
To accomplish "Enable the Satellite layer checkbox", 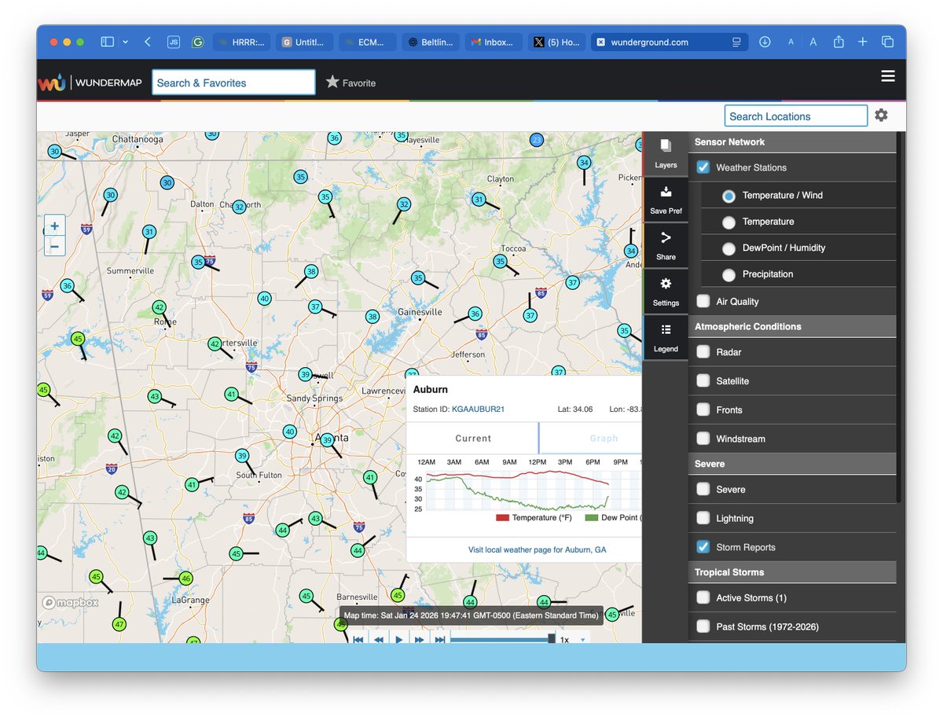I will [703, 381].
